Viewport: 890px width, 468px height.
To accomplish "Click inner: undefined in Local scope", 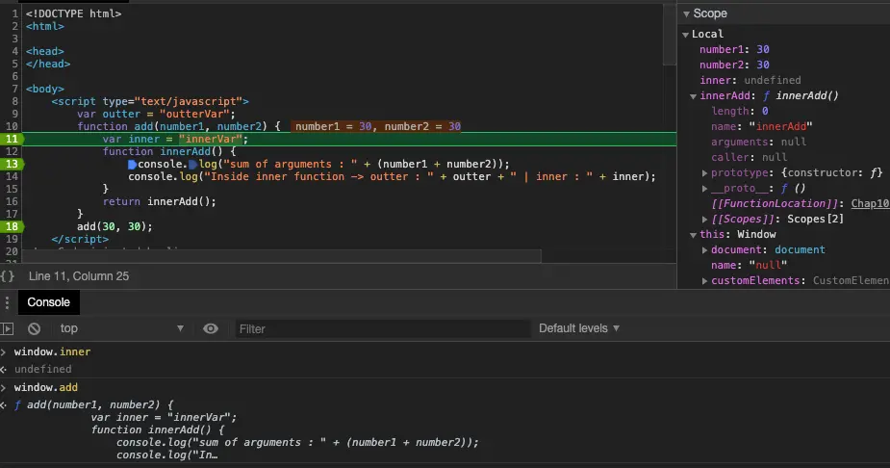I will (x=750, y=80).
